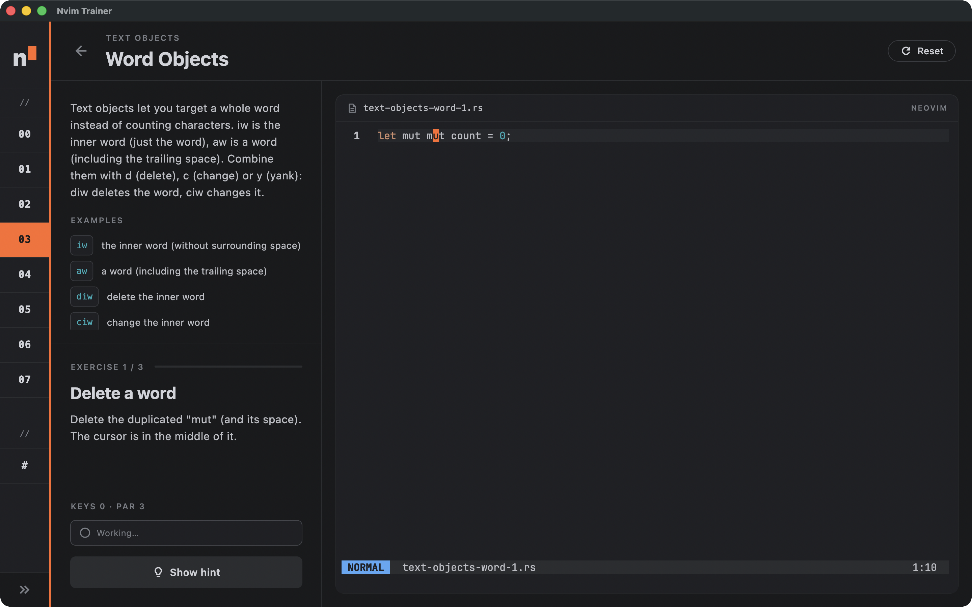Click the Word Objects lesson title
The image size is (972, 607).
coord(167,59)
